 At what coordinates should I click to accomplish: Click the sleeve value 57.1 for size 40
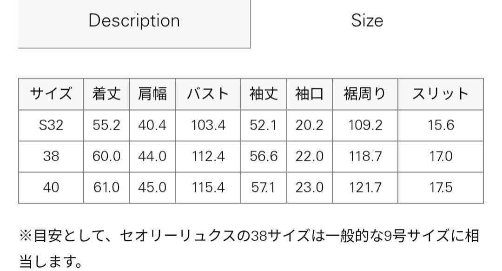click(264, 187)
